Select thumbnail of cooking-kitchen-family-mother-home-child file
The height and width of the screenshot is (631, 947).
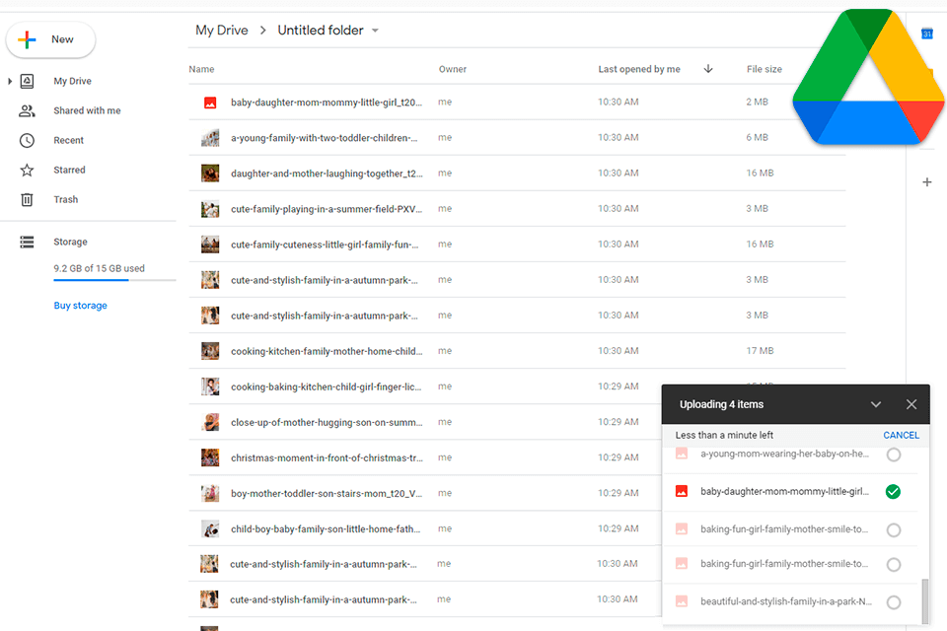click(x=210, y=351)
